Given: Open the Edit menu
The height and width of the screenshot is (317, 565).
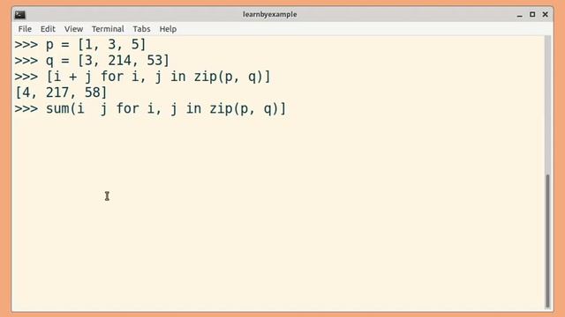Looking at the screenshot, I should pos(48,29).
